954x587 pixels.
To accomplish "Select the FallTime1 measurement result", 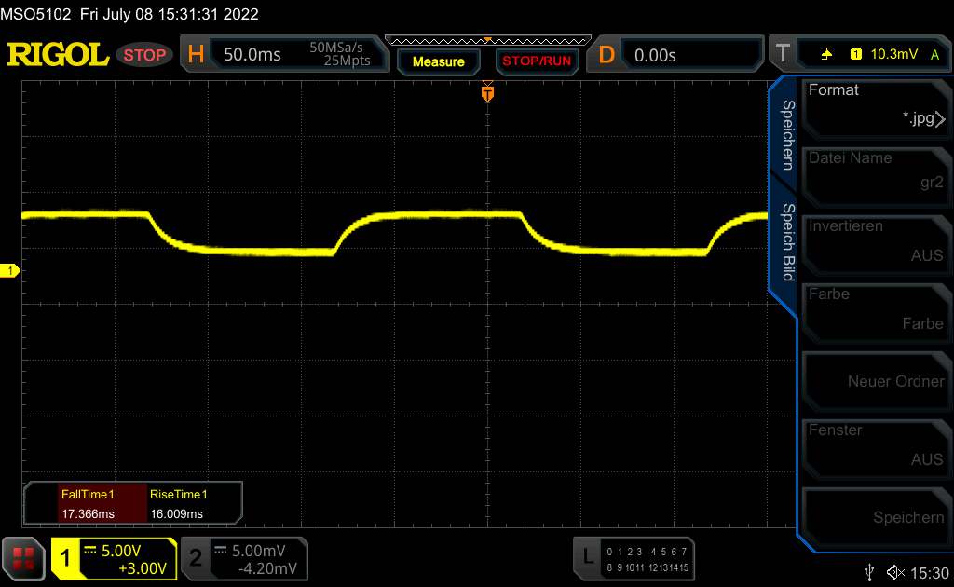I will click(102, 504).
